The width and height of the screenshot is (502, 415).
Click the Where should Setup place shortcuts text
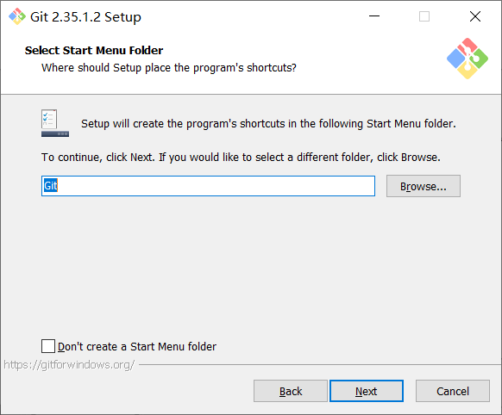coord(169,68)
